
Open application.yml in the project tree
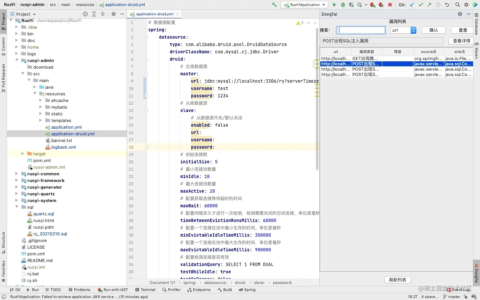click(66, 127)
